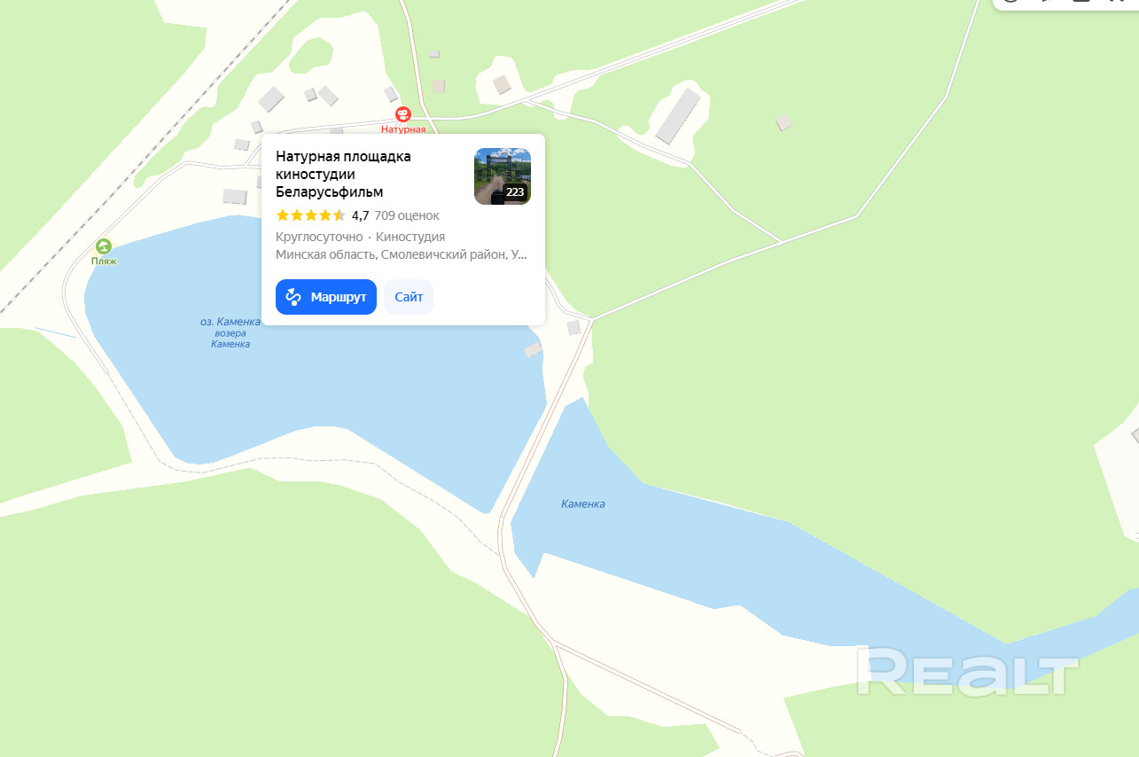The height and width of the screenshot is (757, 1139).
Task: Click the red Натурная film studio map marker
Action: coord(402,114)
